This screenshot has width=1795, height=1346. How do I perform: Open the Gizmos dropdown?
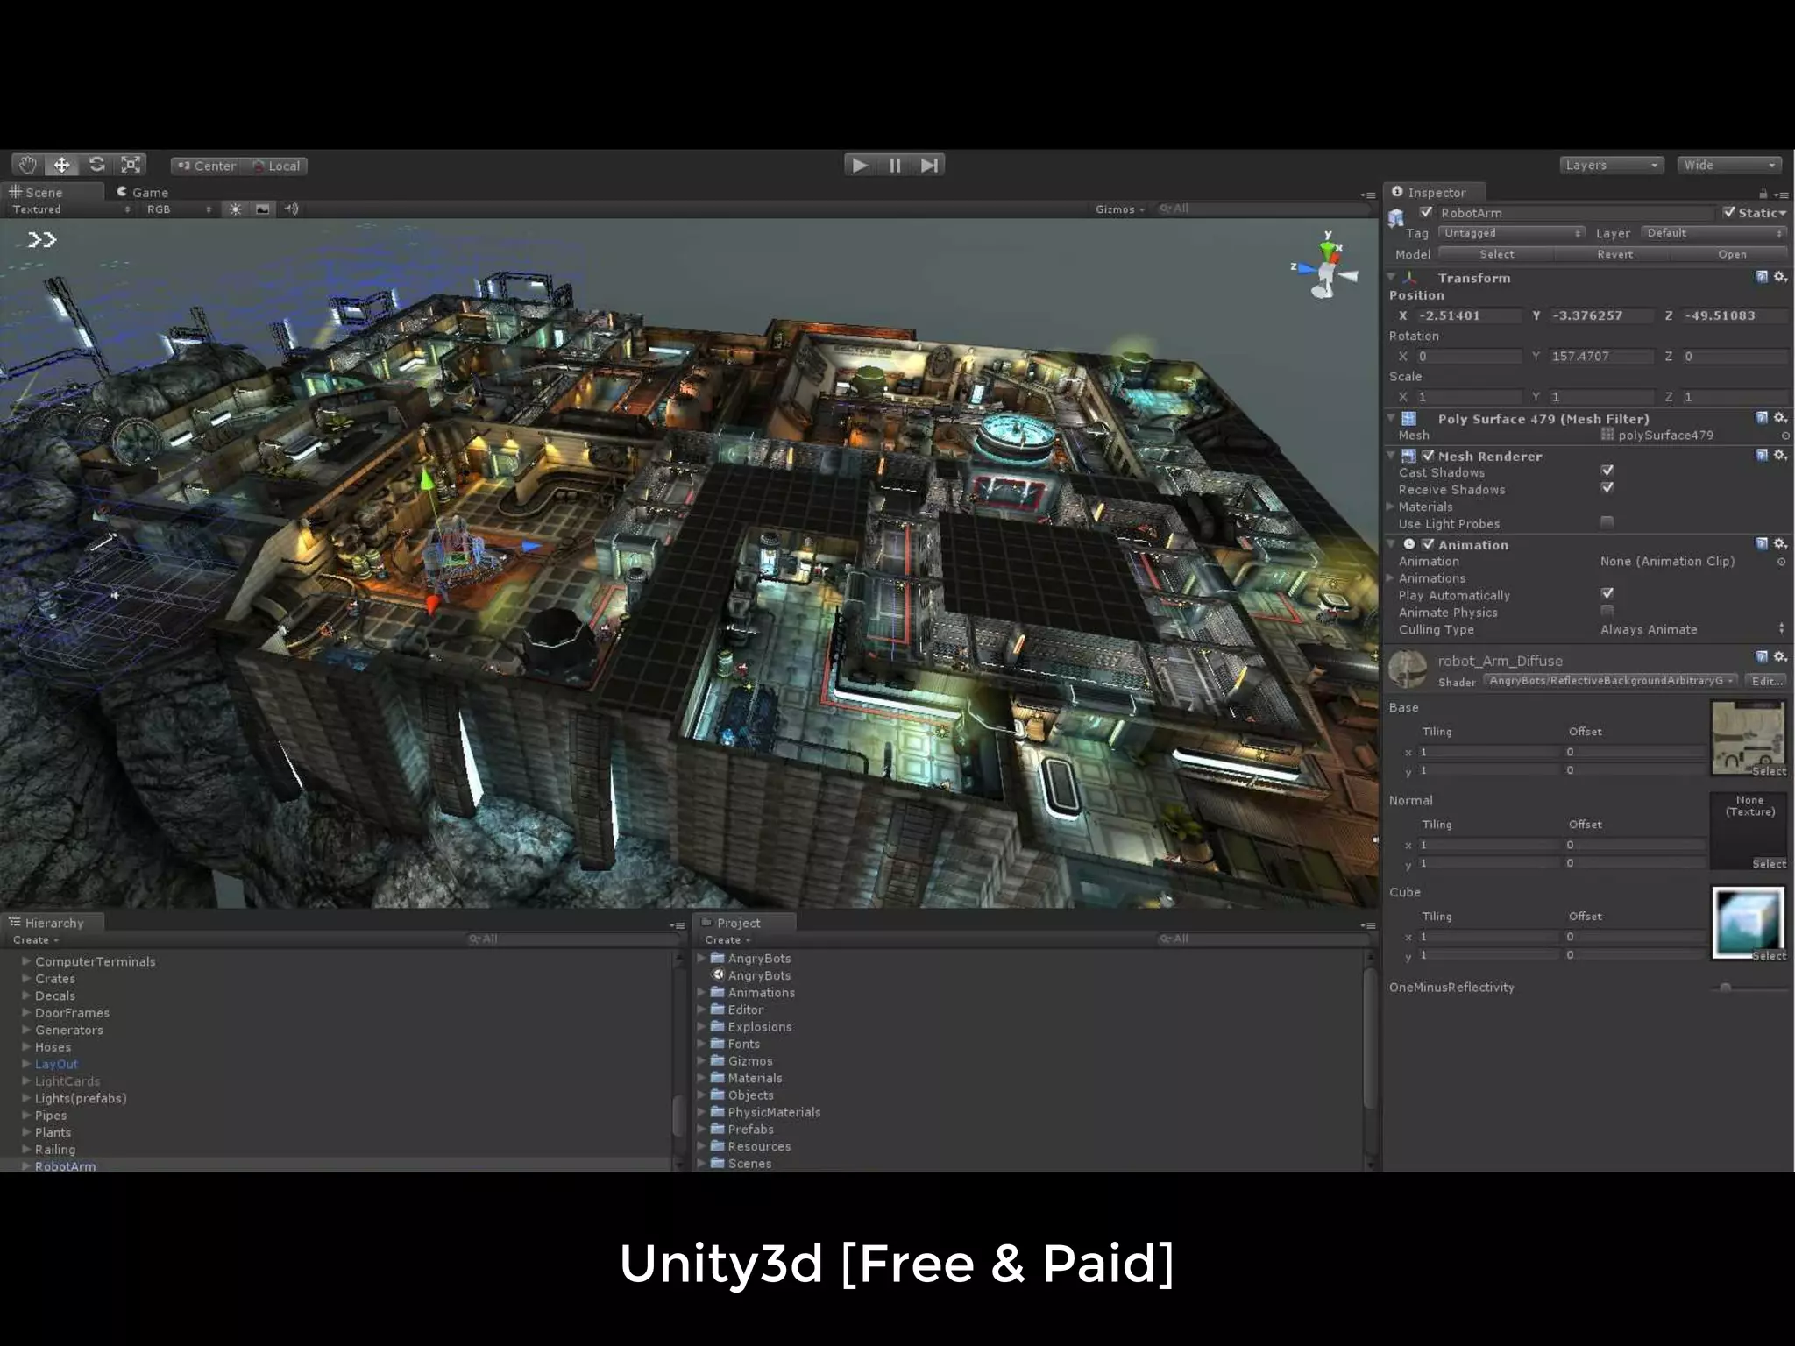[1119, 209]
